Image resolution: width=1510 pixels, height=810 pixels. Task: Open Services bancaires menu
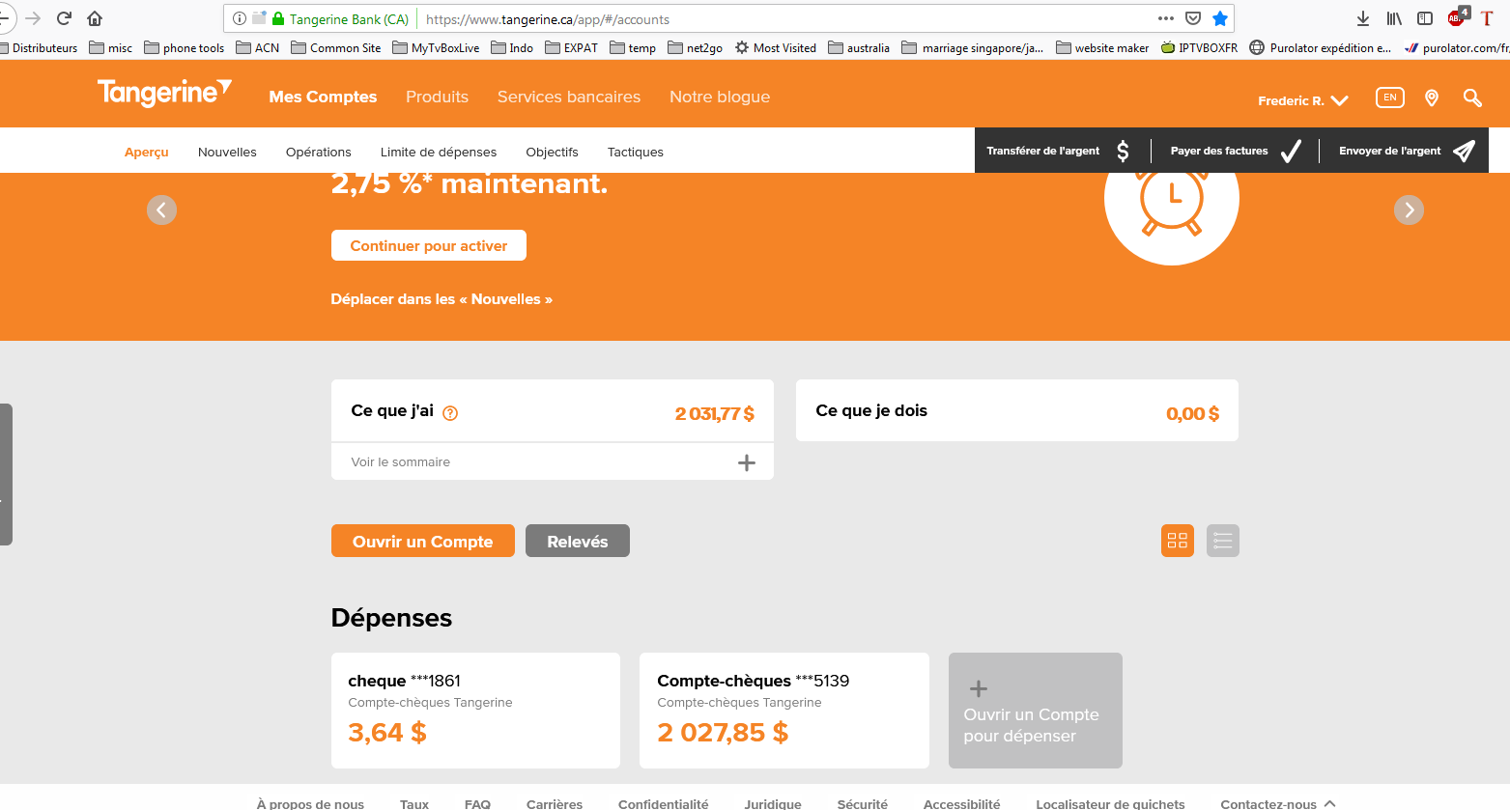coord(569,97)
